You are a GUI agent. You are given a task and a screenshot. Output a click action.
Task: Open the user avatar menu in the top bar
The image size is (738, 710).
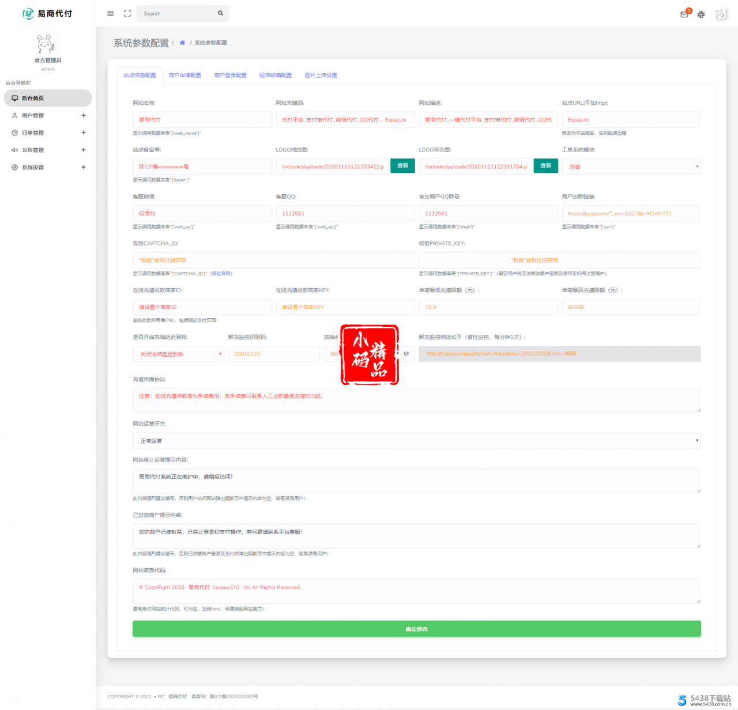721,14
